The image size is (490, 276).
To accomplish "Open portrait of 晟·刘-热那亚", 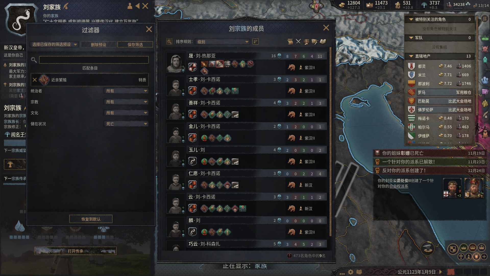I will tap(176, 63).
